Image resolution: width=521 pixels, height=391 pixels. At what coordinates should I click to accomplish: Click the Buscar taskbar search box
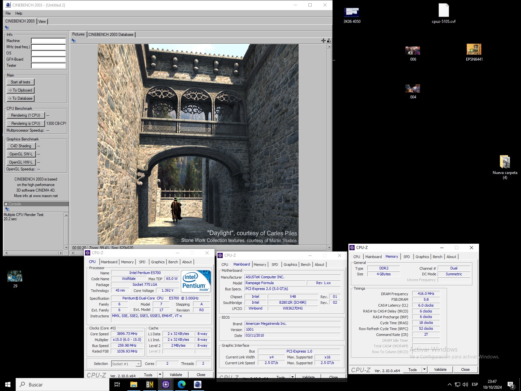[63, 384]
